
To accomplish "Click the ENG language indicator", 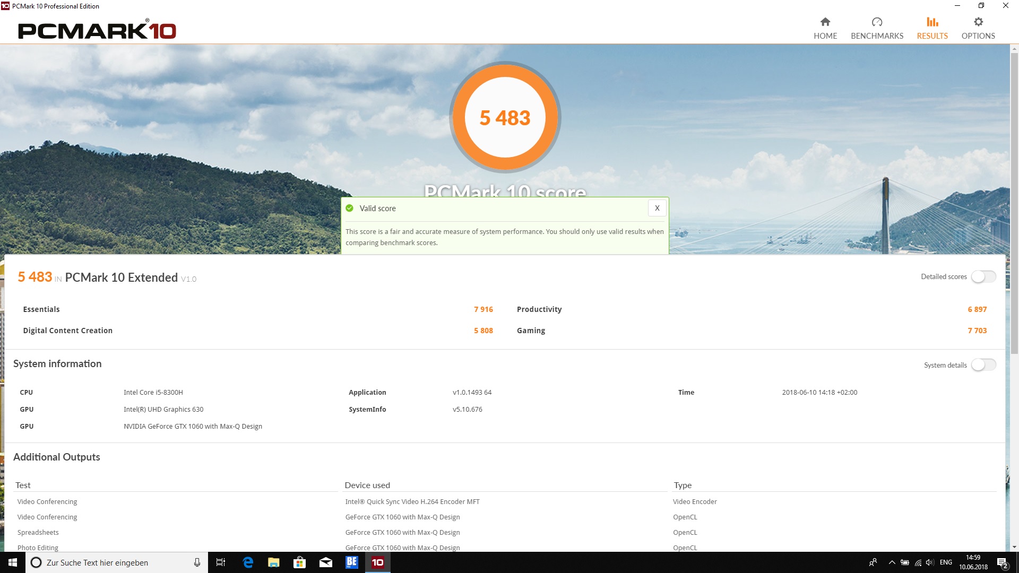I will [x=946, y=562].
